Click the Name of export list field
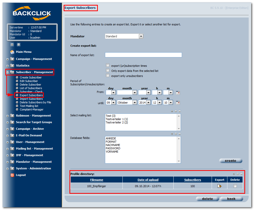The width and height of the screenshot is (254, 210). [x=143, y=55]
